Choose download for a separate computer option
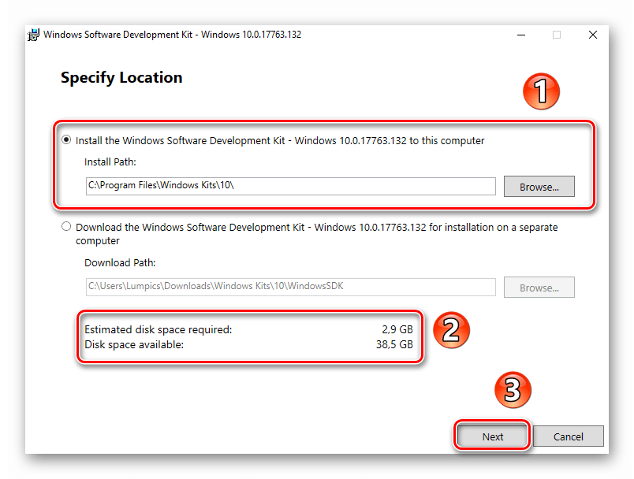634x479 pixels. click(66, 227)
